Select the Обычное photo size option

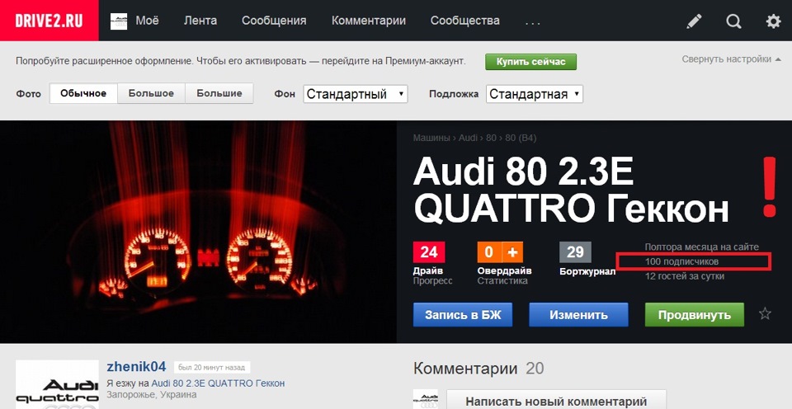click(83, 93)
